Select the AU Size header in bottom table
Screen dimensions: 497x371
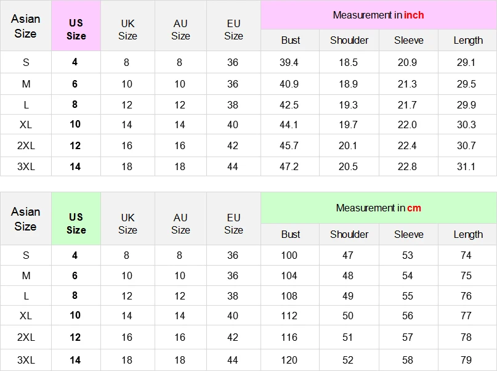[180, 224]
